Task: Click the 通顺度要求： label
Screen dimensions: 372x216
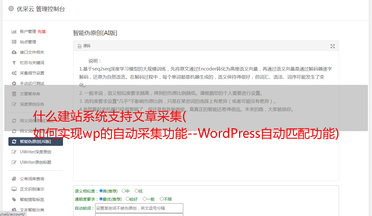Action: point(87,199)
